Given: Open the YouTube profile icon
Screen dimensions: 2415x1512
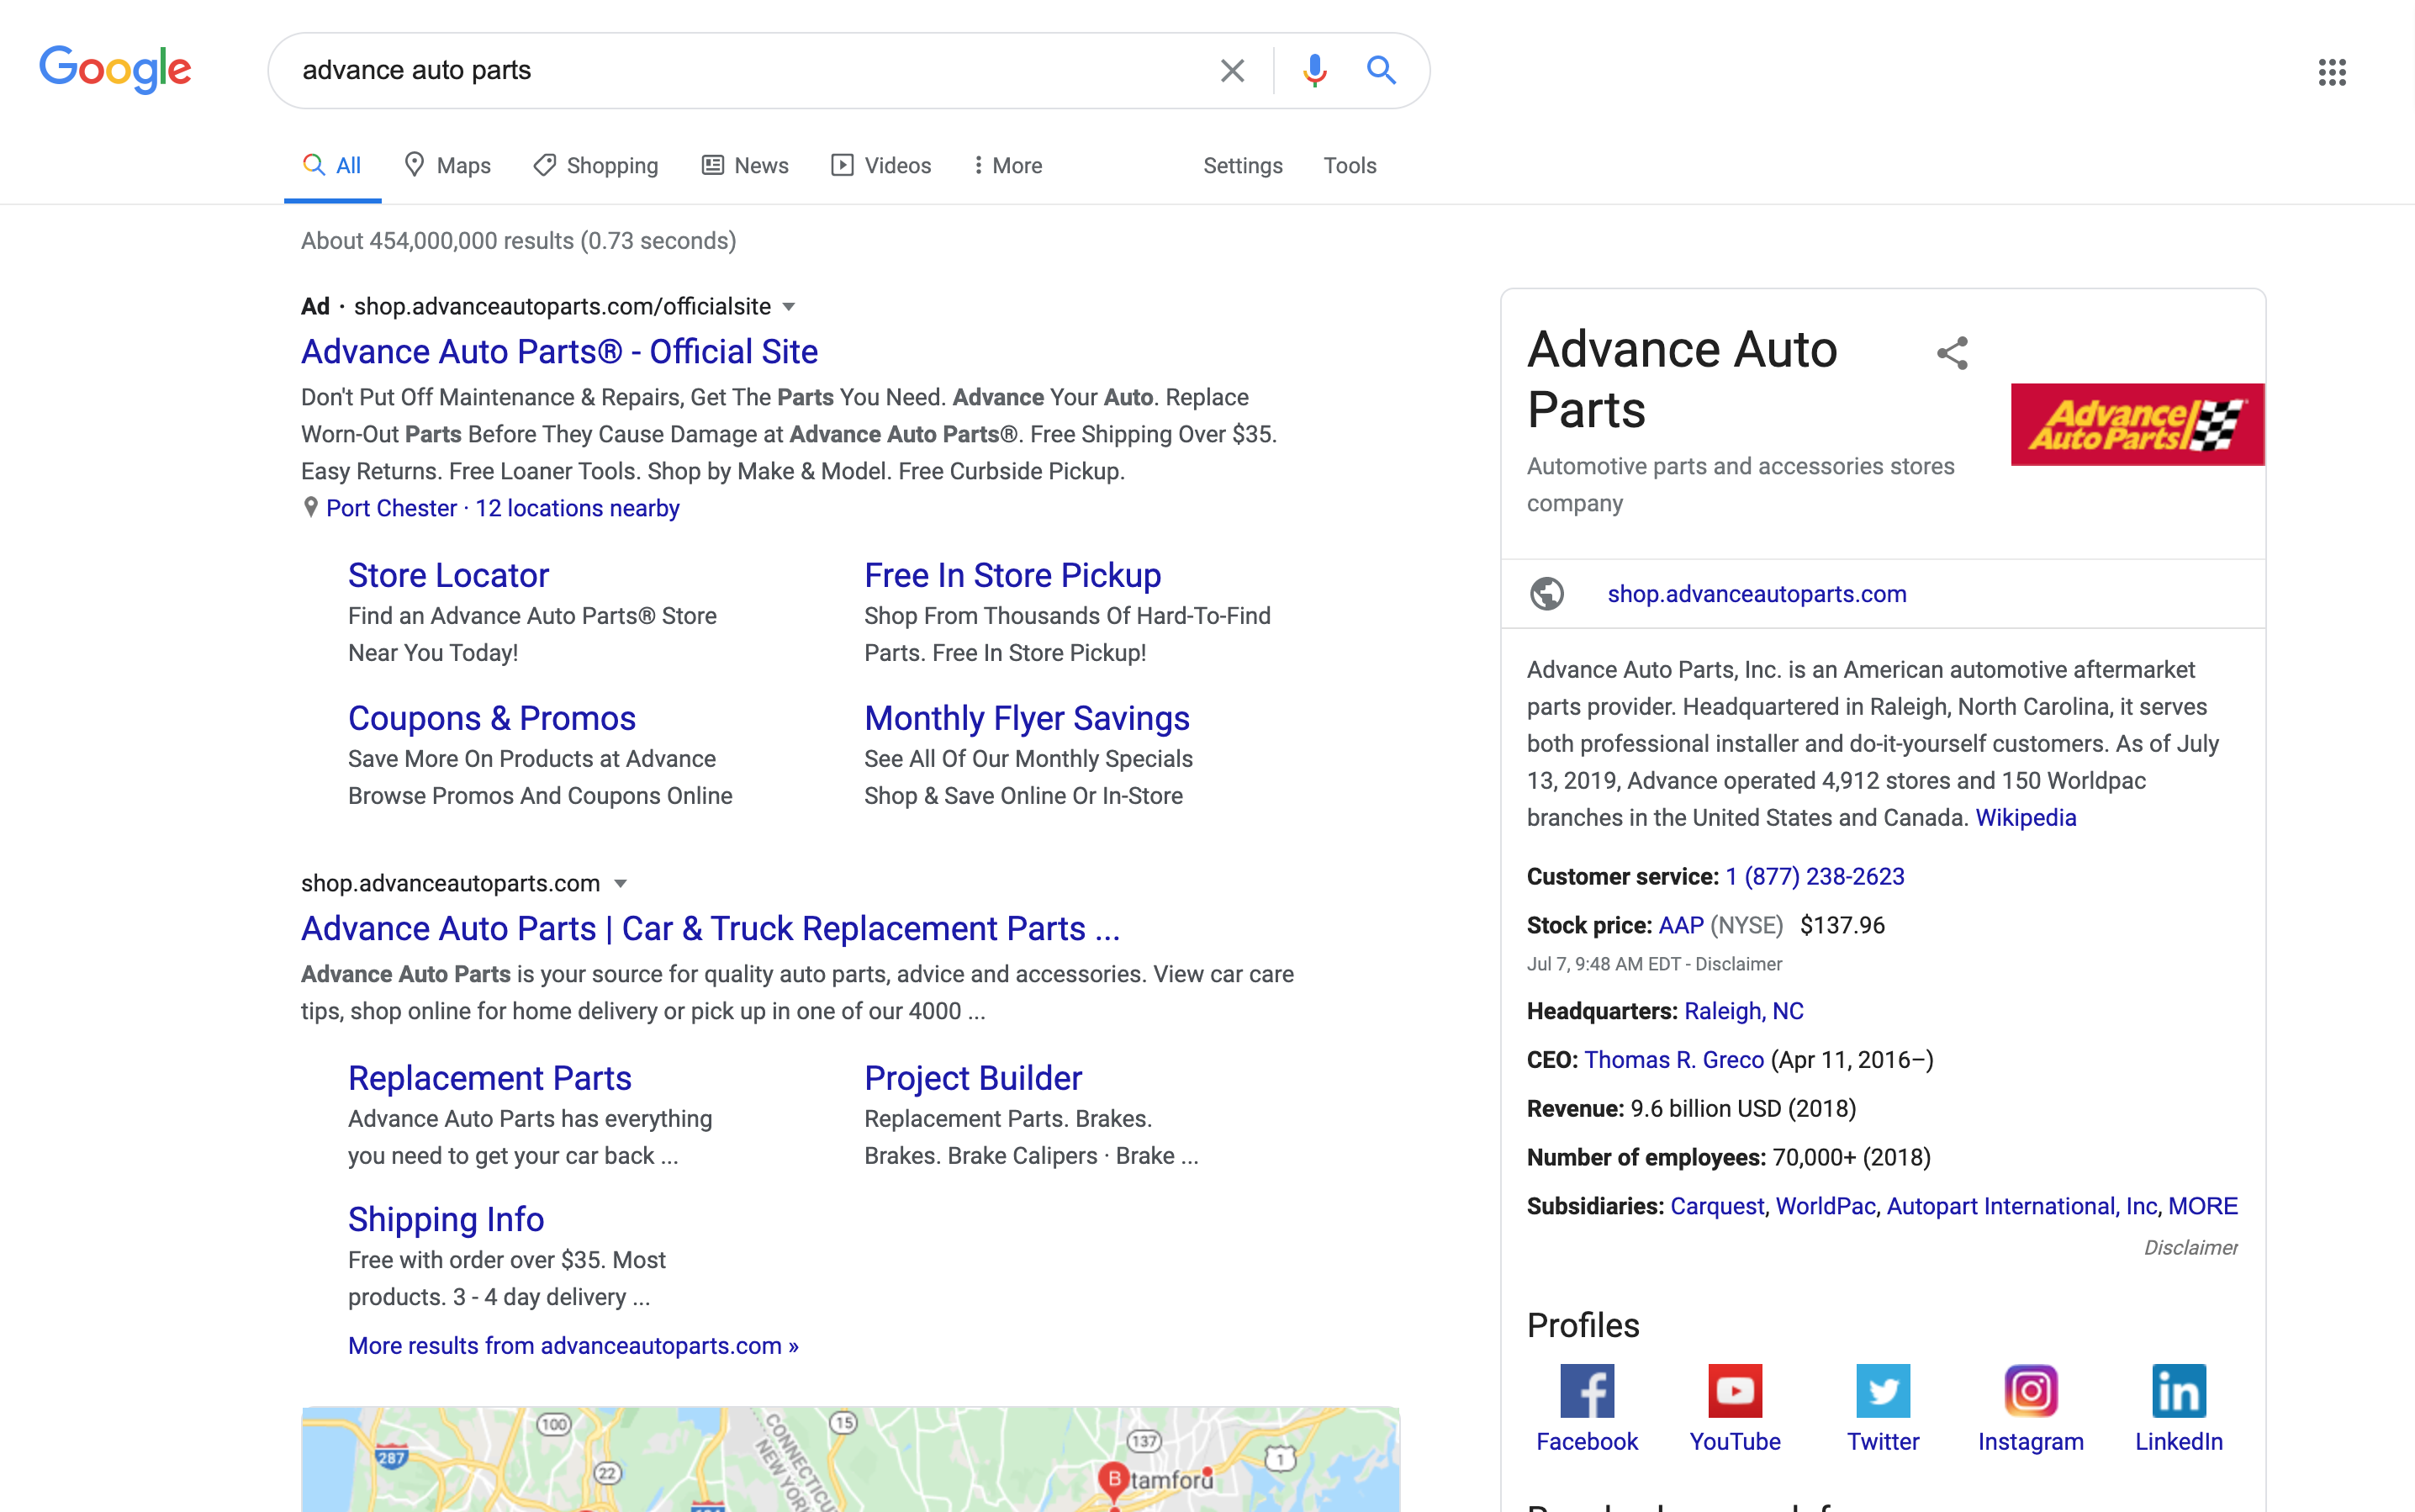Looking at the screenshot, I should [1735, 1390].
